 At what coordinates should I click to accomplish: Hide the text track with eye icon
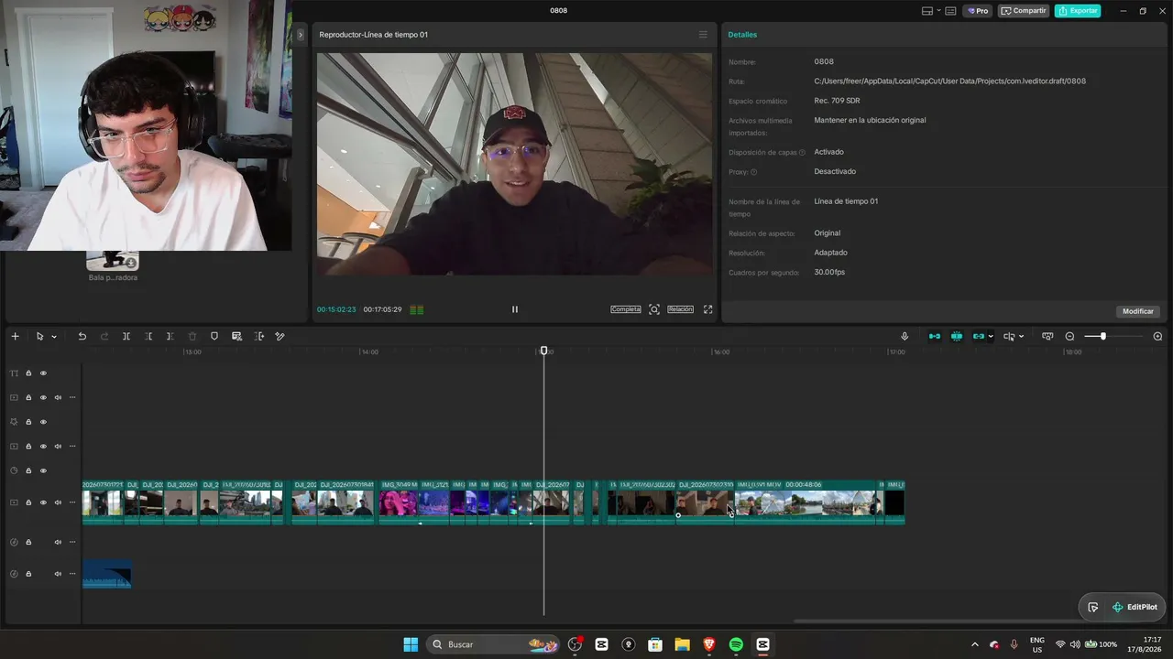43,373
